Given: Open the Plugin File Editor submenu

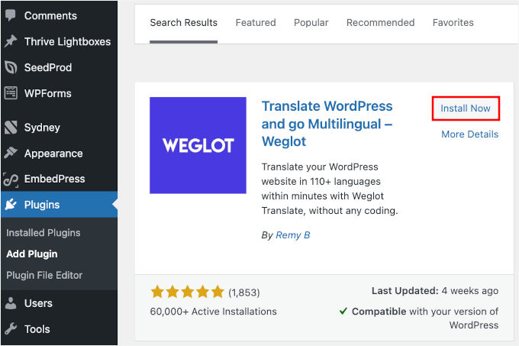Looking at the screenshot, I should click(44, 275).
